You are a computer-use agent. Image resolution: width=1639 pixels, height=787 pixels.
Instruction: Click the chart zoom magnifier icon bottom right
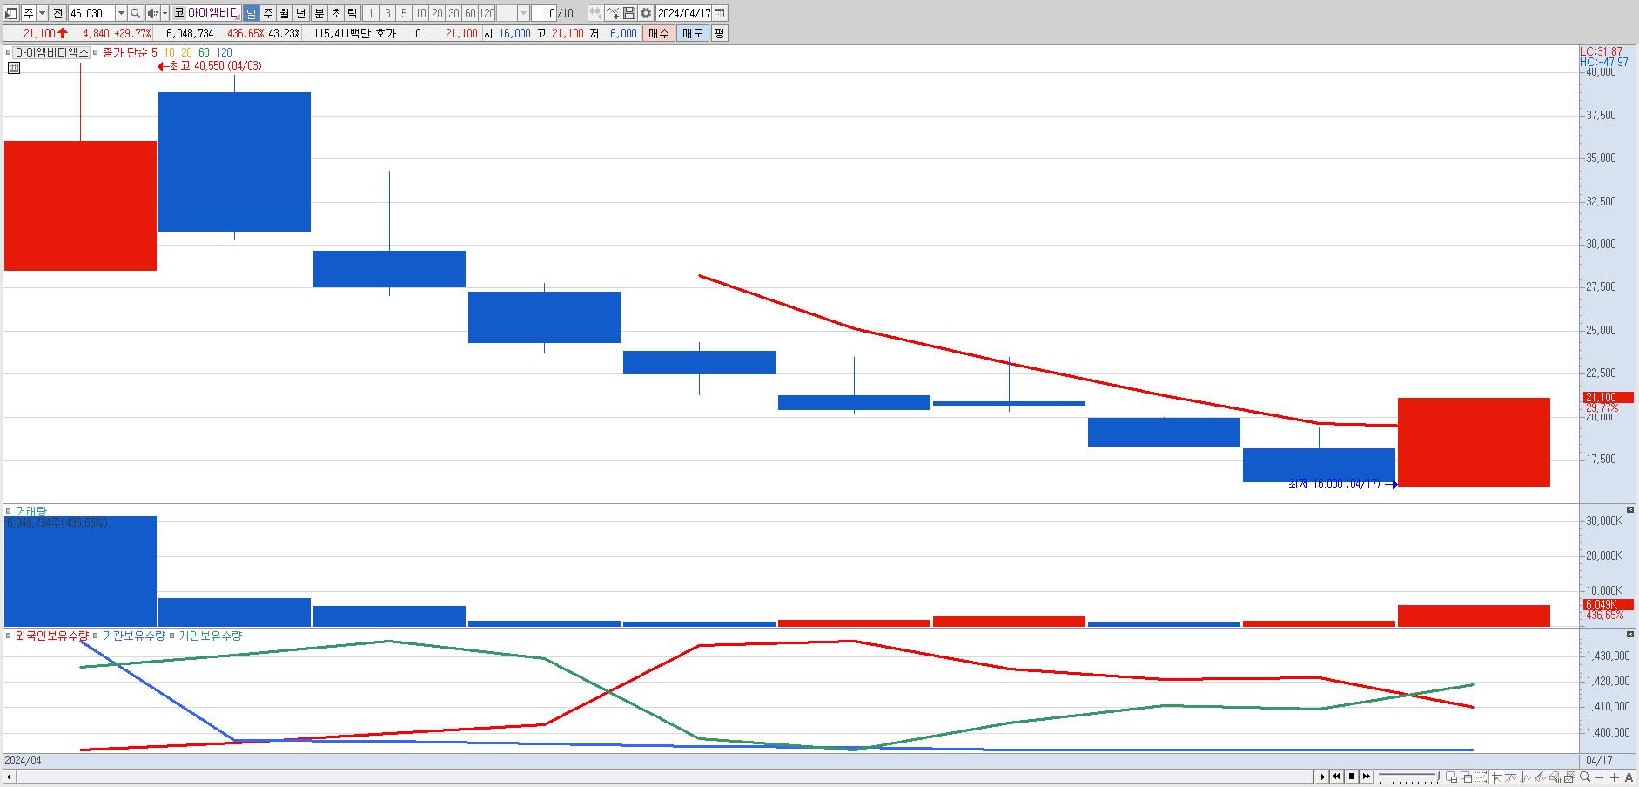pyautogui.click(x=1585, y=777)
